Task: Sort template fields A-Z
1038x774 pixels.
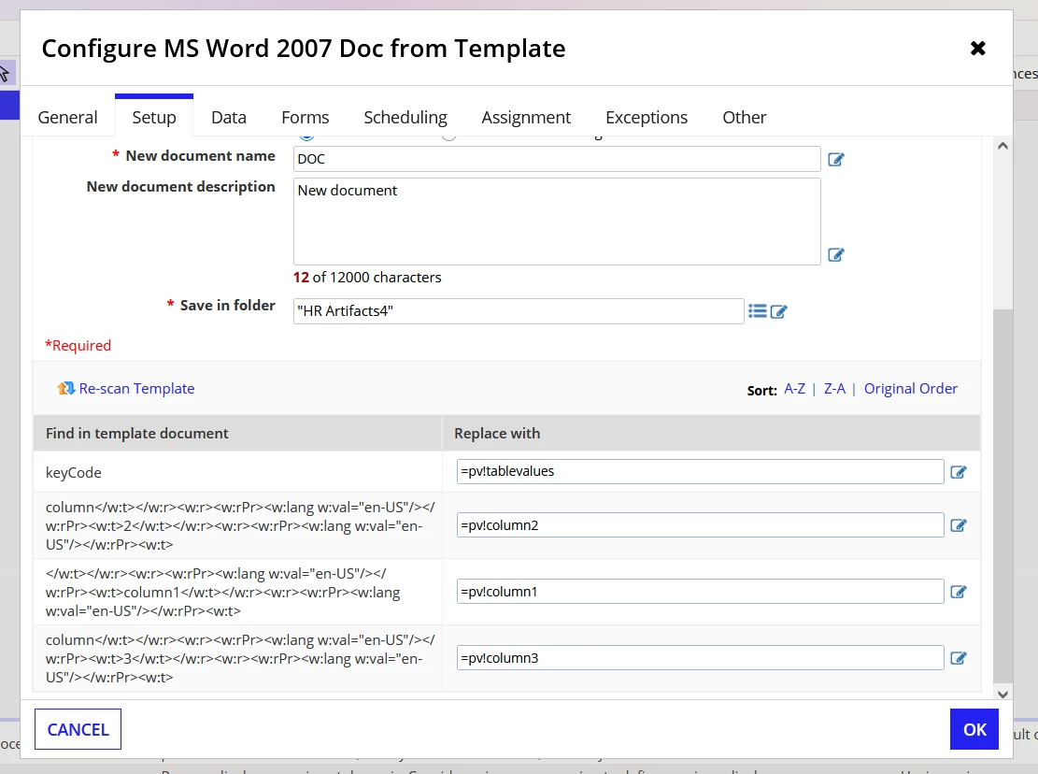Action: 794,389
